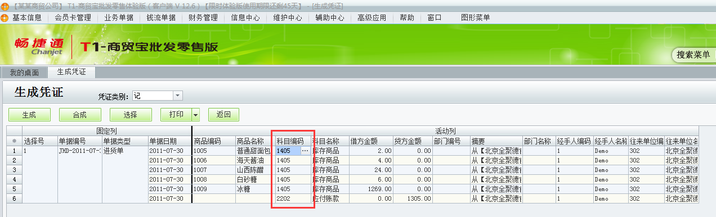Image resolution: width=716 pixels, height=217 pixels.
Task: Open the 财务管理 menu
Action: tap(203, 17)
